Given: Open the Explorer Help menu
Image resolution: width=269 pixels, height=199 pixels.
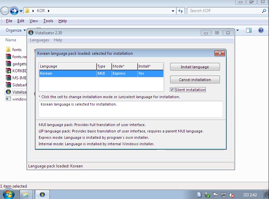Looking at the screenshot, I should click(63, 21).
